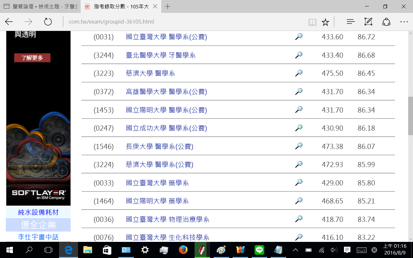Open link 國立臺灣大學 生化科技學系
The height and width of the screenshot is (258, 413).
pos(167,238)
